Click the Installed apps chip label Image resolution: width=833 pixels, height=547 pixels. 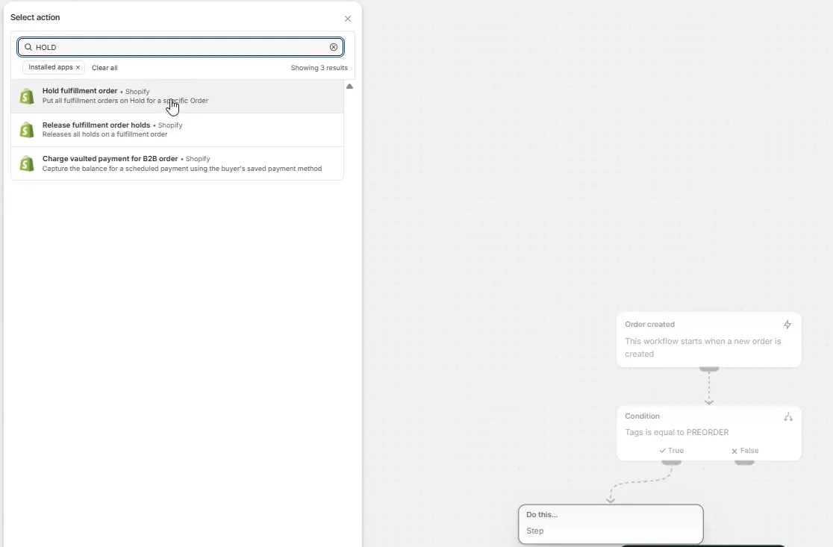coord(51,67)
